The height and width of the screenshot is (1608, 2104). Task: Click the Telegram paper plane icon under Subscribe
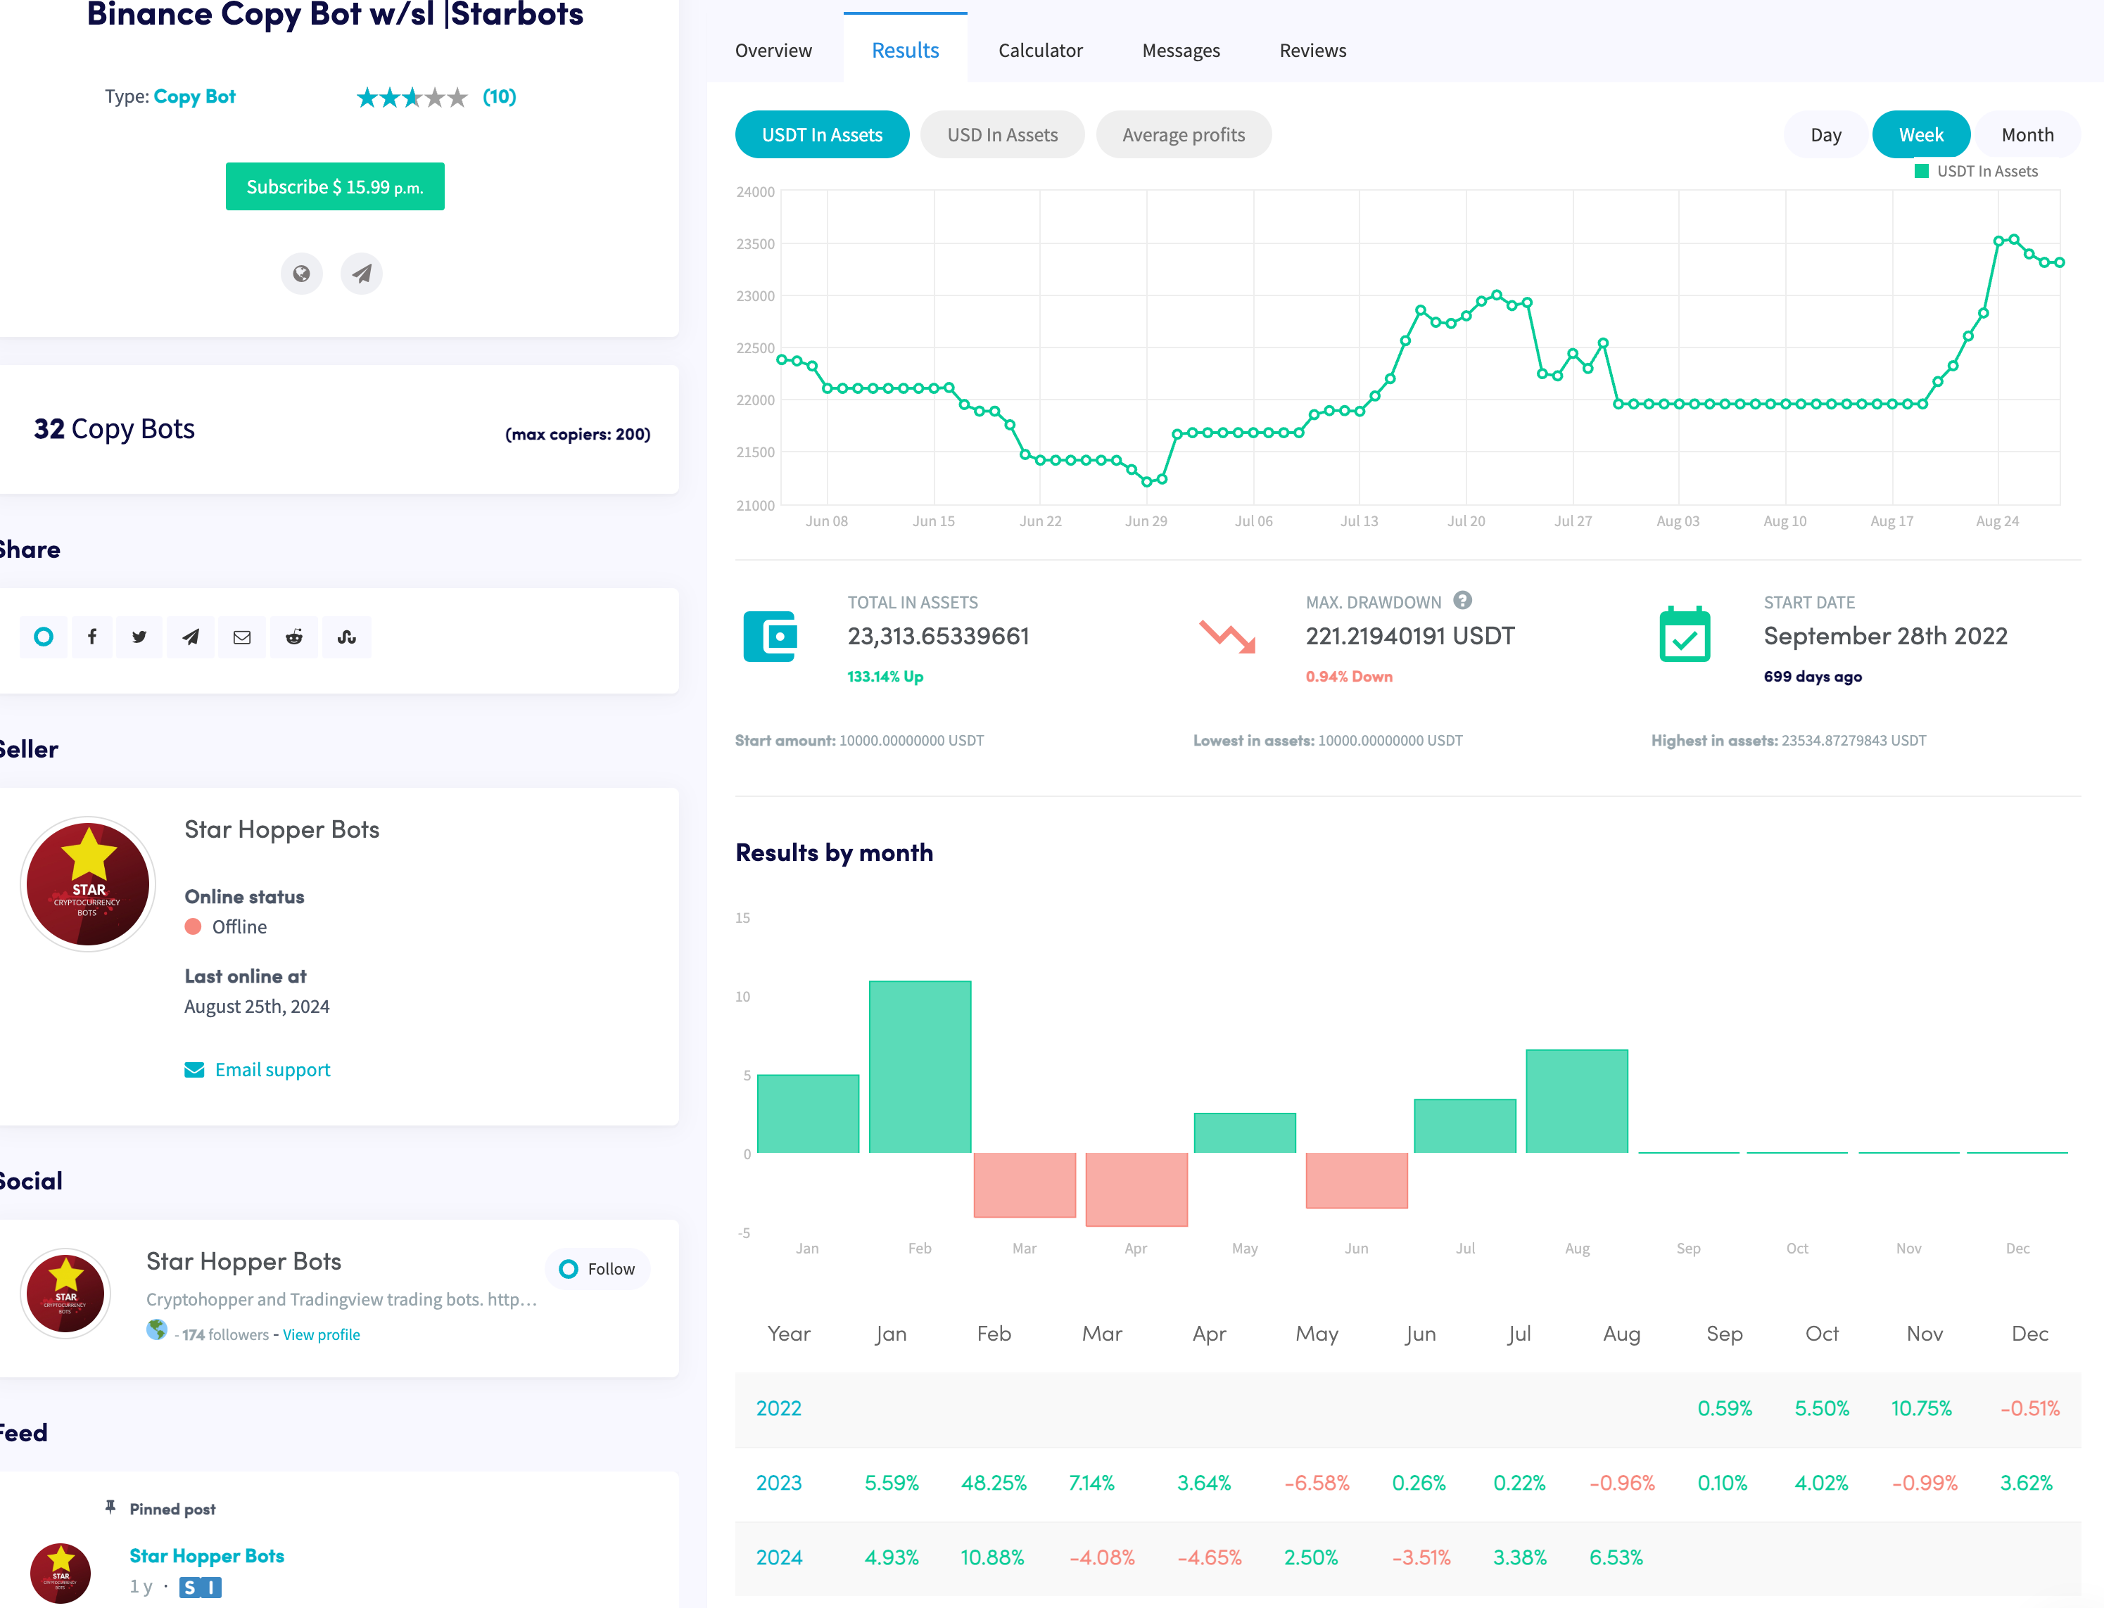362,274
